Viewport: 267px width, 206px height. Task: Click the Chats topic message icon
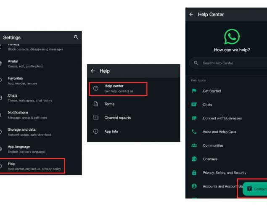tap(194, 105)
